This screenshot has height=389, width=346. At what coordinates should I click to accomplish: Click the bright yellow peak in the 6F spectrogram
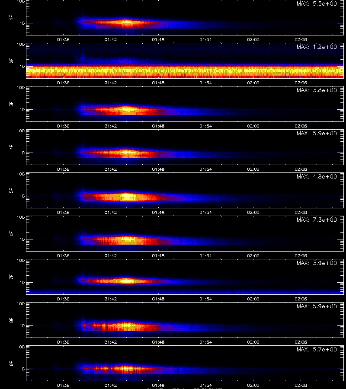[128, 239]
